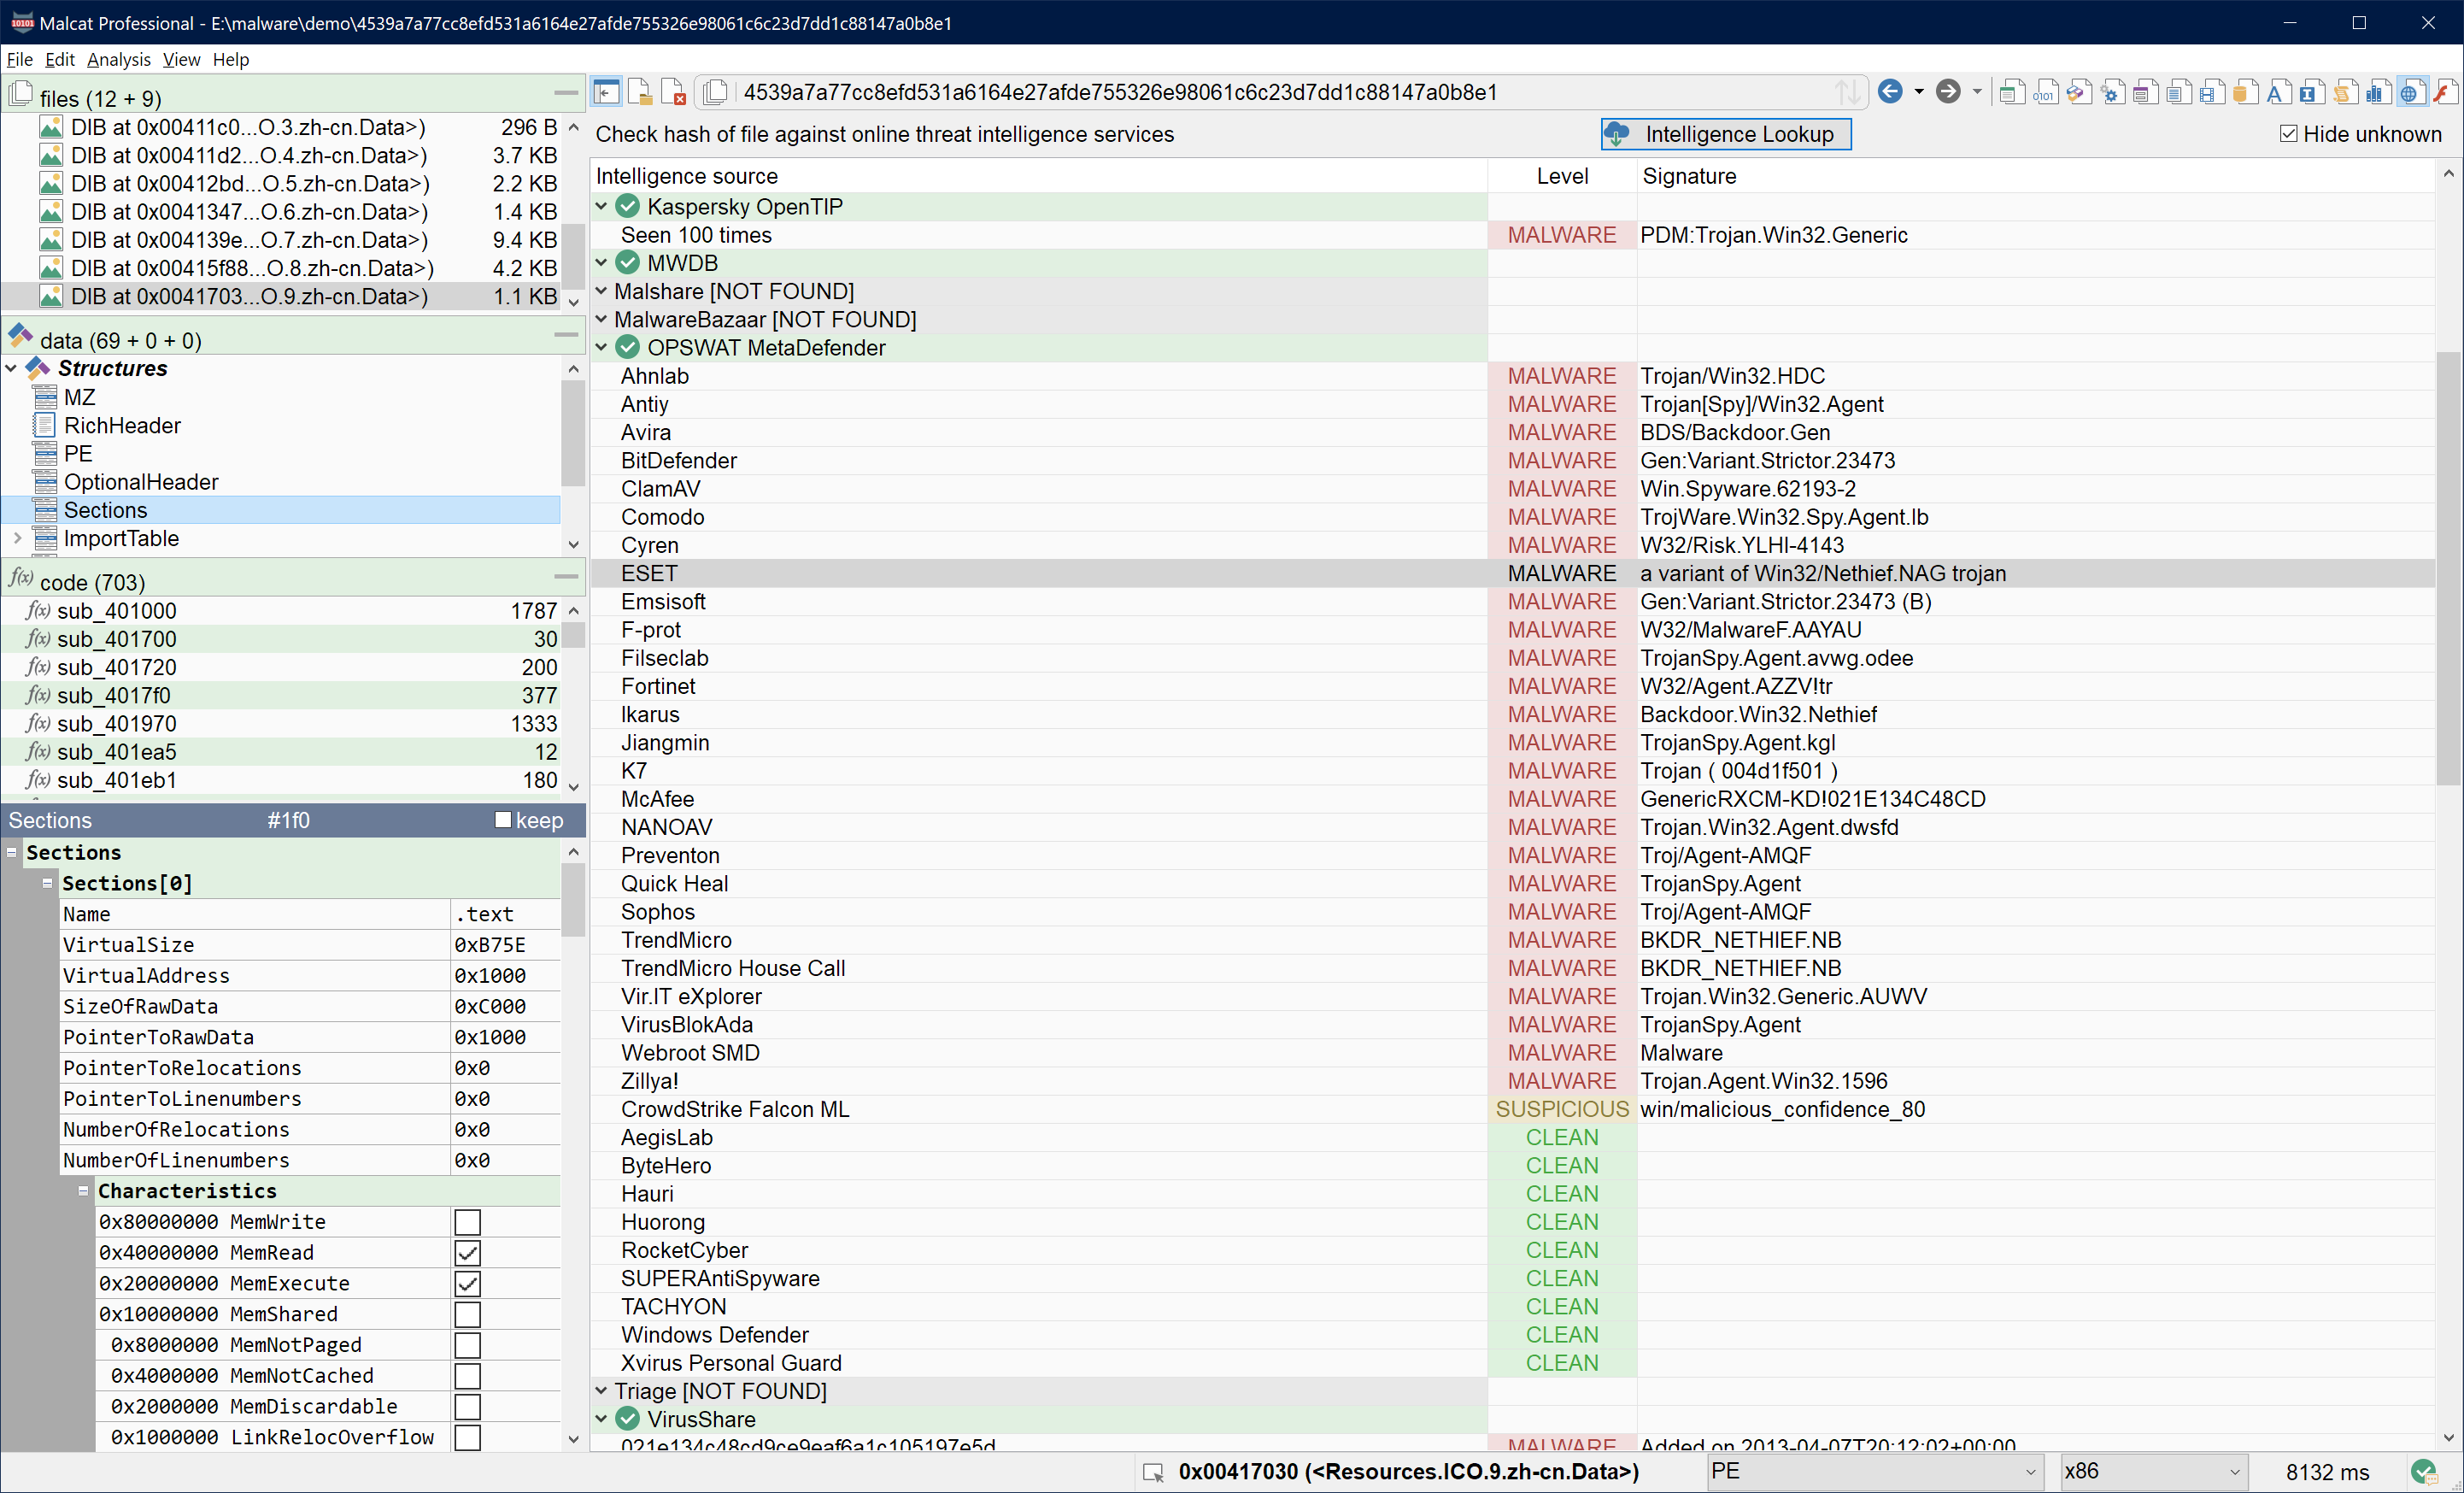Open the red Flash view icon
The image size is (2464, 1493).
(x=2444, y=93)
